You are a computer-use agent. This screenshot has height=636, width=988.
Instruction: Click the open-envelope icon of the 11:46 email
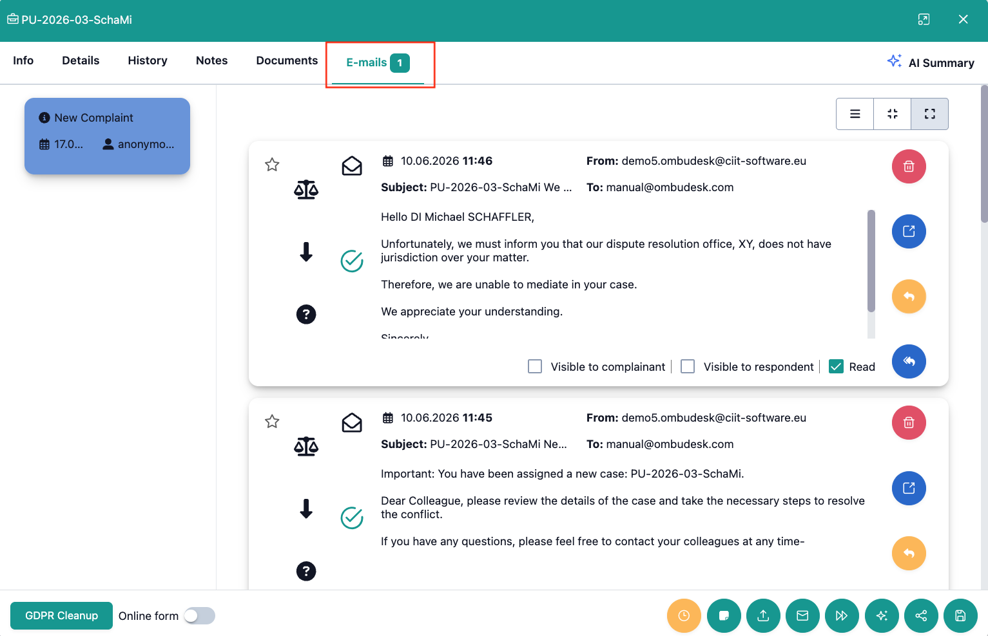tap(352, 166)
